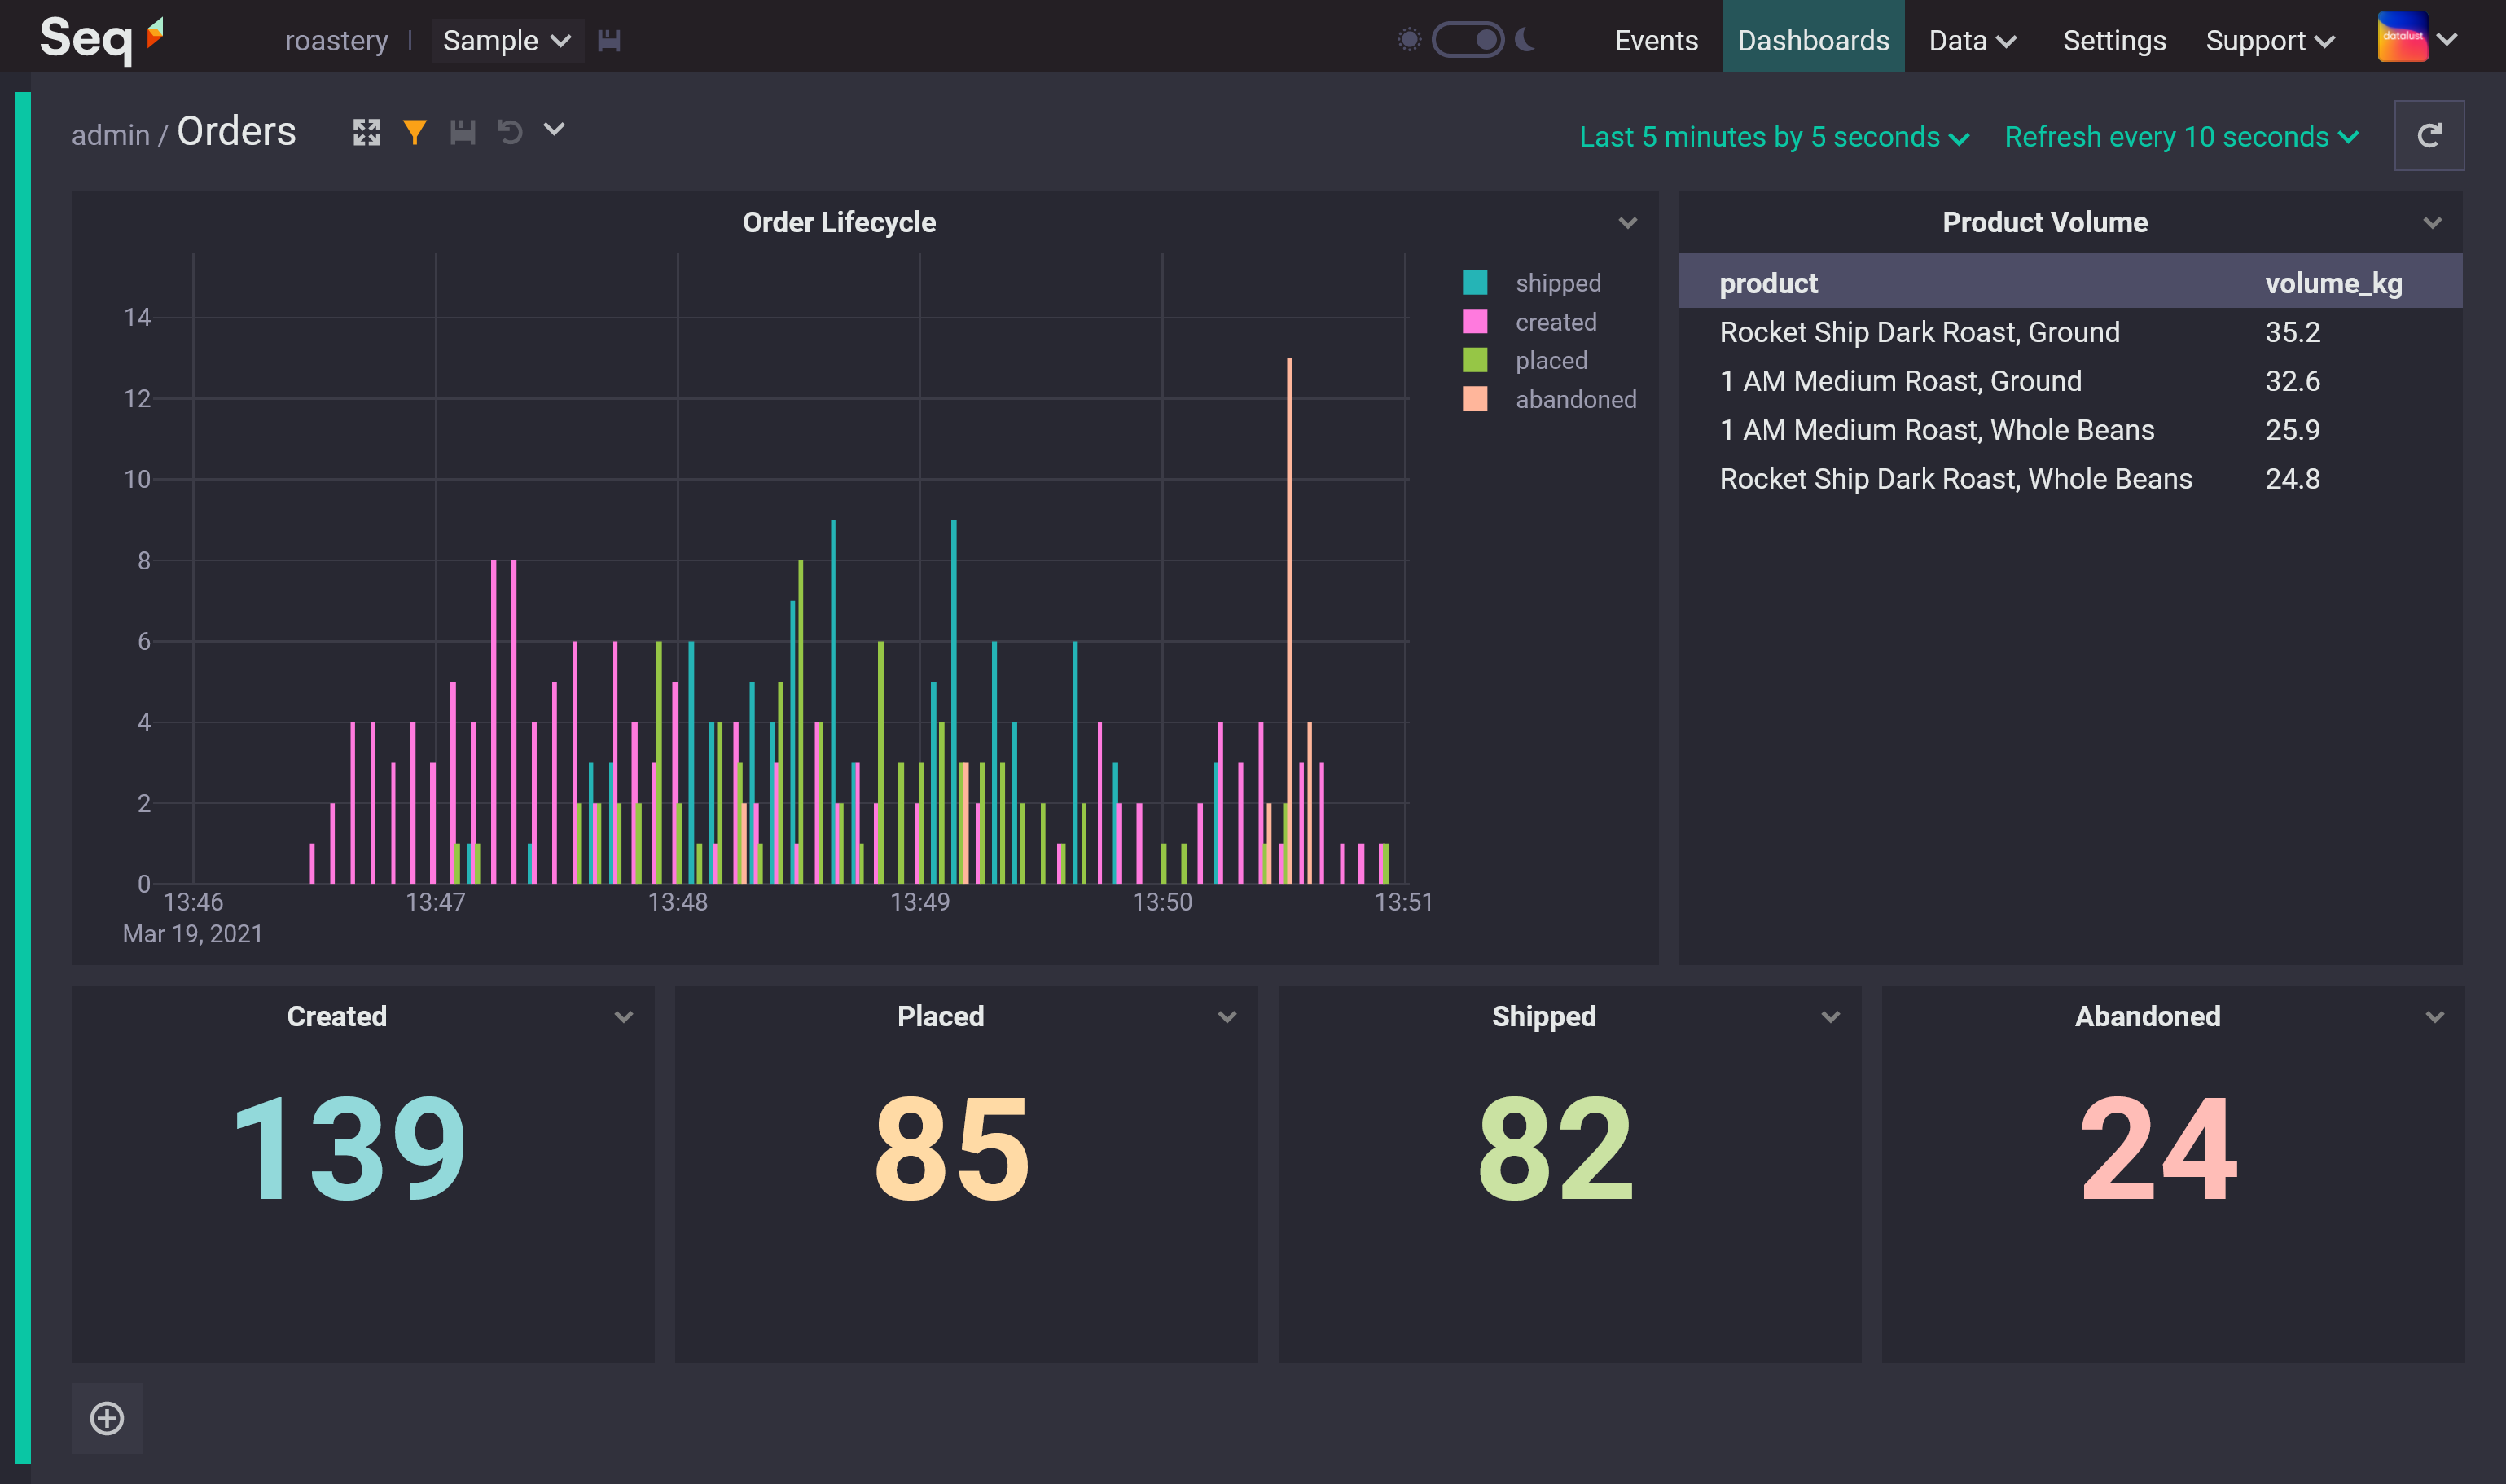Click the sun light-theme icon
This screenshot has height=1484, width=2506.
(1408, 40)
